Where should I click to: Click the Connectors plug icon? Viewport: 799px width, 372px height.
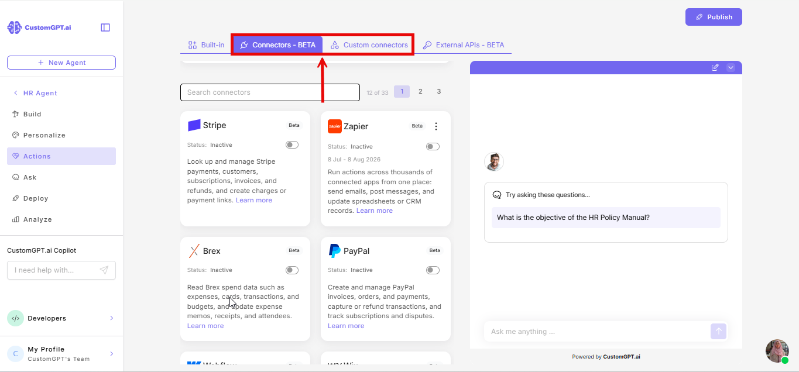click(244, 45)
